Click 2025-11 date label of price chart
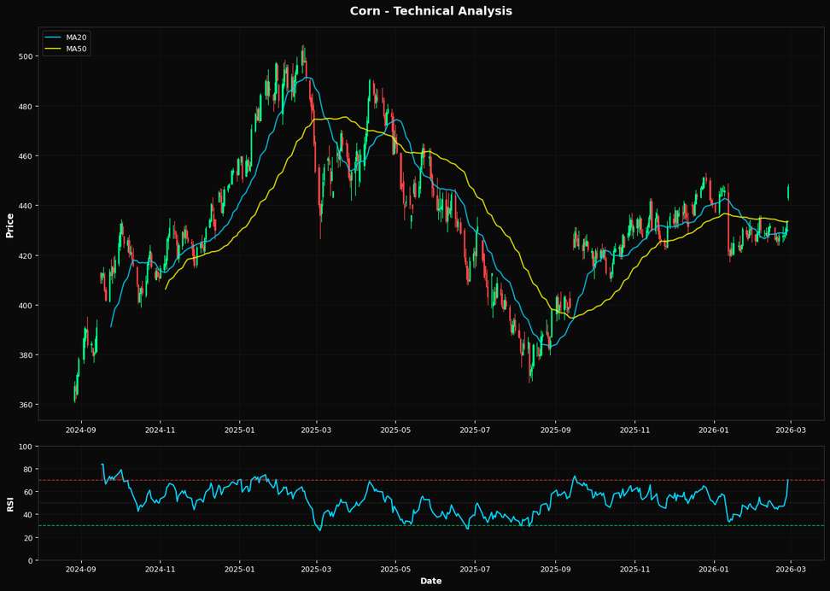830x591 pixels. [634, 430]
